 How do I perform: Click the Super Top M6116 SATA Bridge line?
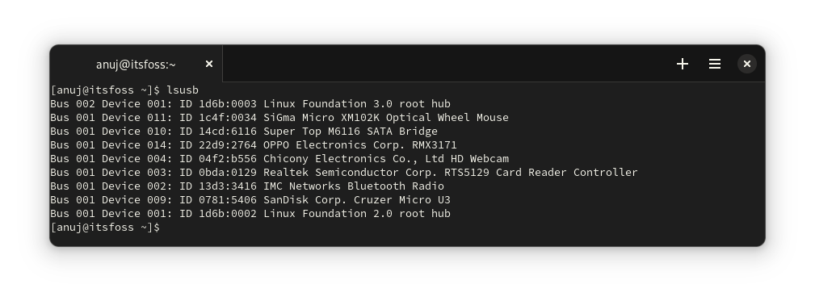coord(244,132)
